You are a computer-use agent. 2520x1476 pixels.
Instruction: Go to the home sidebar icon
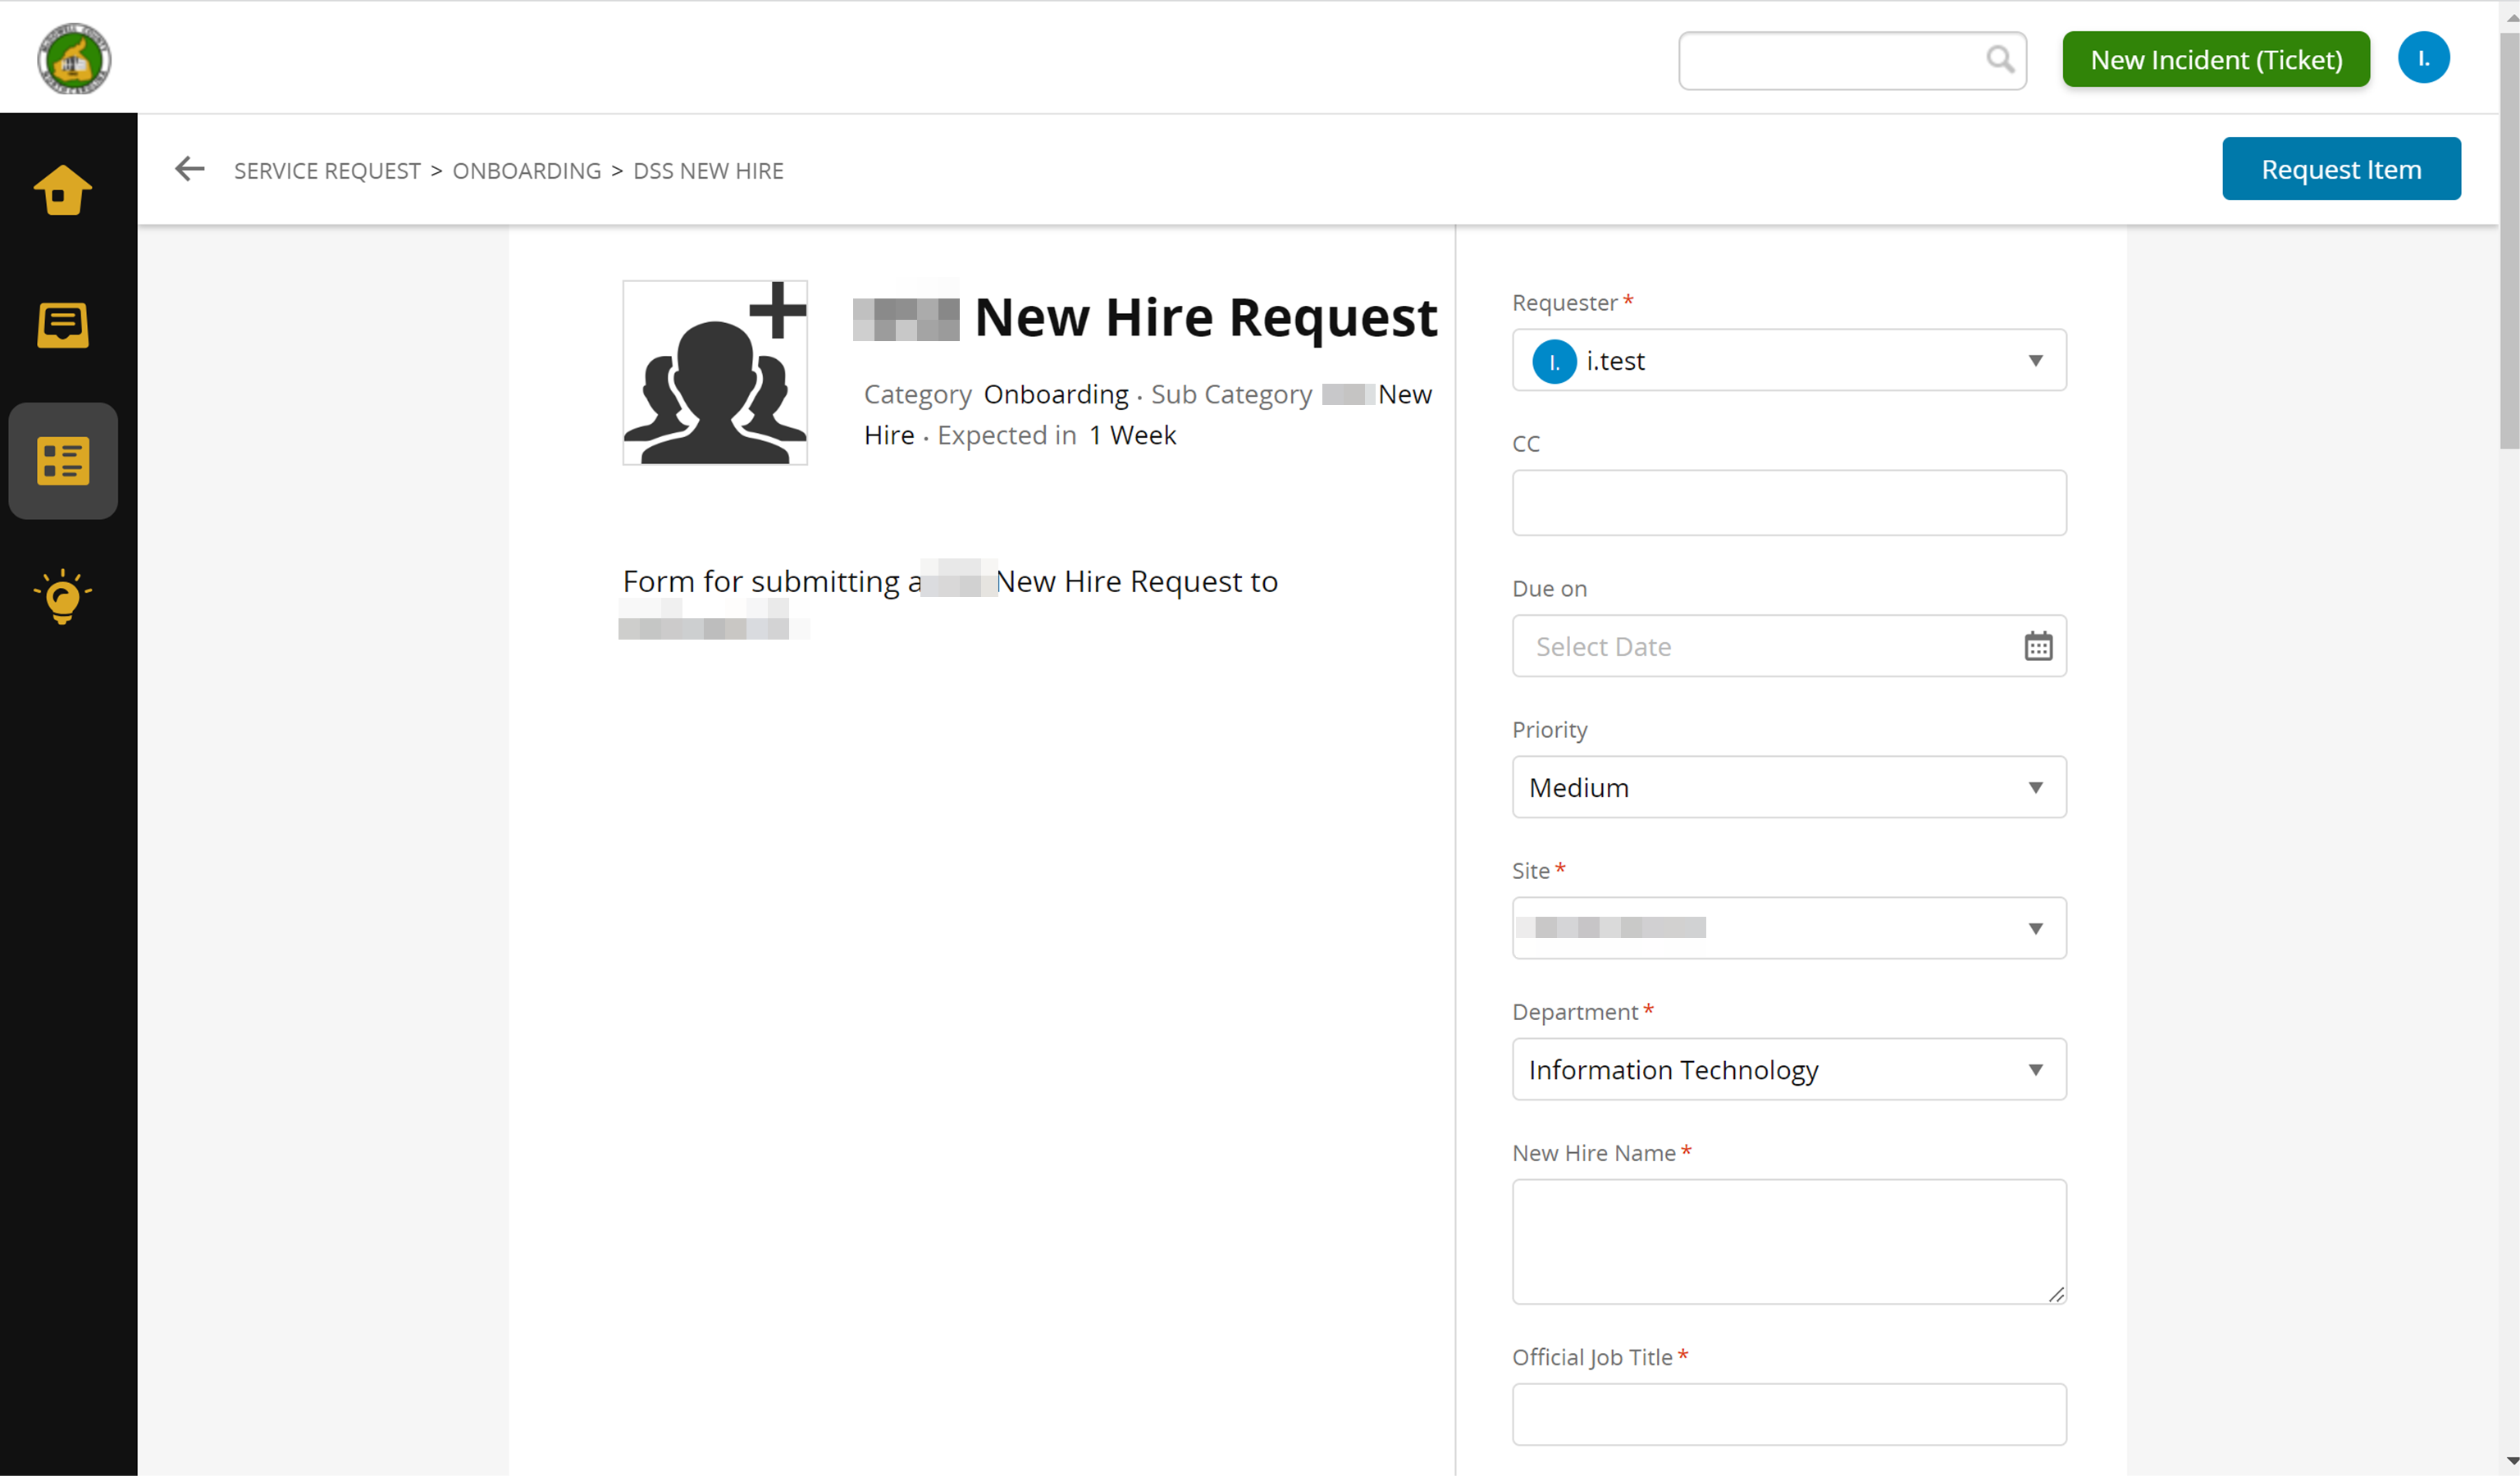tap(62, 190)
